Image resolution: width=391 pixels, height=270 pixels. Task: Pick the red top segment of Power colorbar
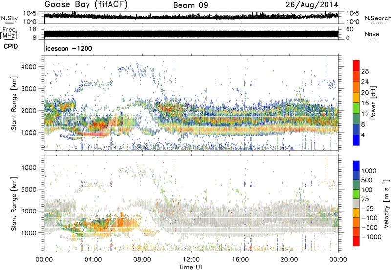click(356, 65)
